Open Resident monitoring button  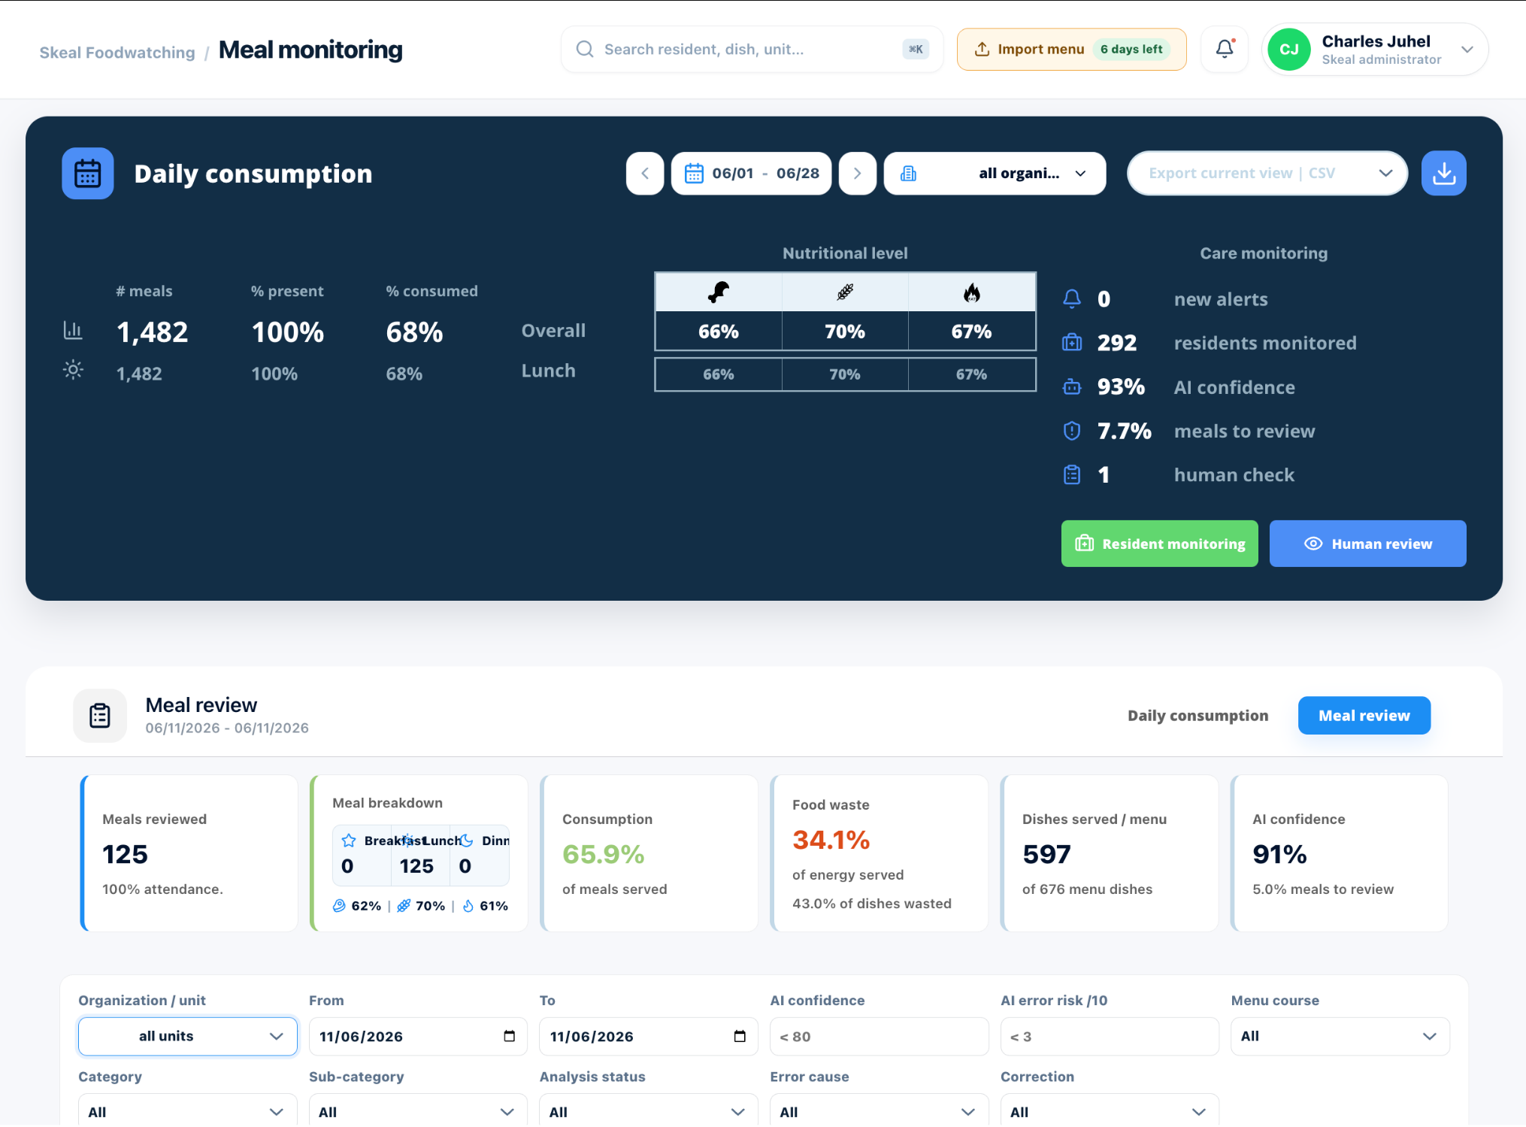pos(1159,544)
